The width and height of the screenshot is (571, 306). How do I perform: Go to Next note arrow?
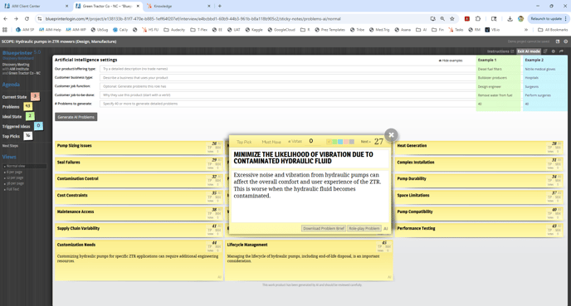pos(366,142)
